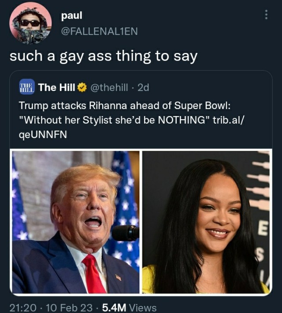Click The Hill's gold verified badge
The image size is (282, 313).
pyautogui.click(x=82, y=87)
